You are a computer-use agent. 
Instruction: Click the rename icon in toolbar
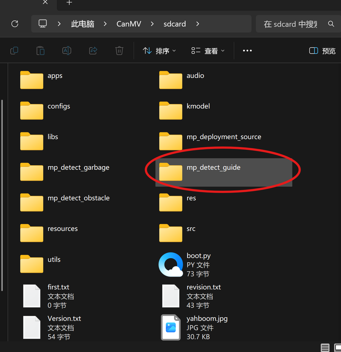(67, 51)
